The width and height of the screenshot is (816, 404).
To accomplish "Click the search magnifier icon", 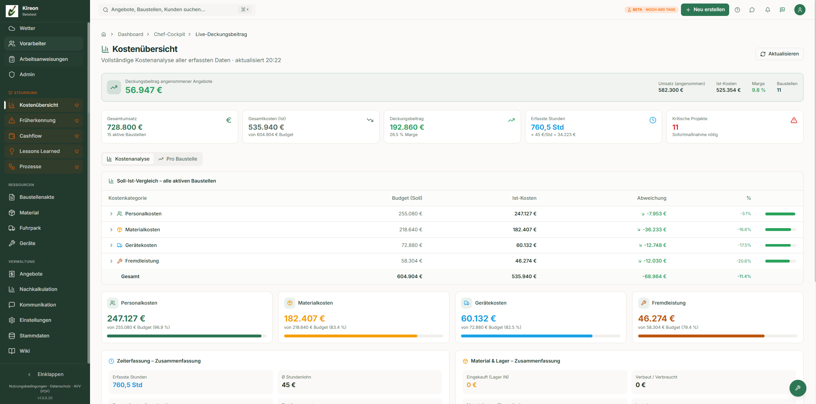I will coord(105,10).
